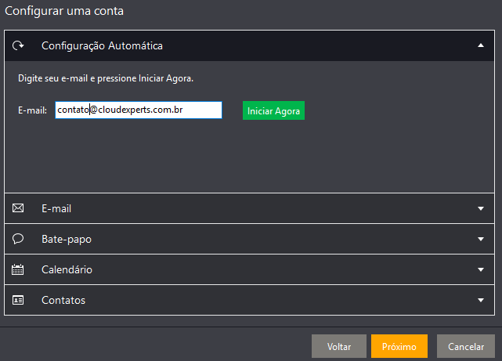The width and height of the screenshot is (502, 361).
Task: Continue with the Próximo button
Action: pos(399,346)
